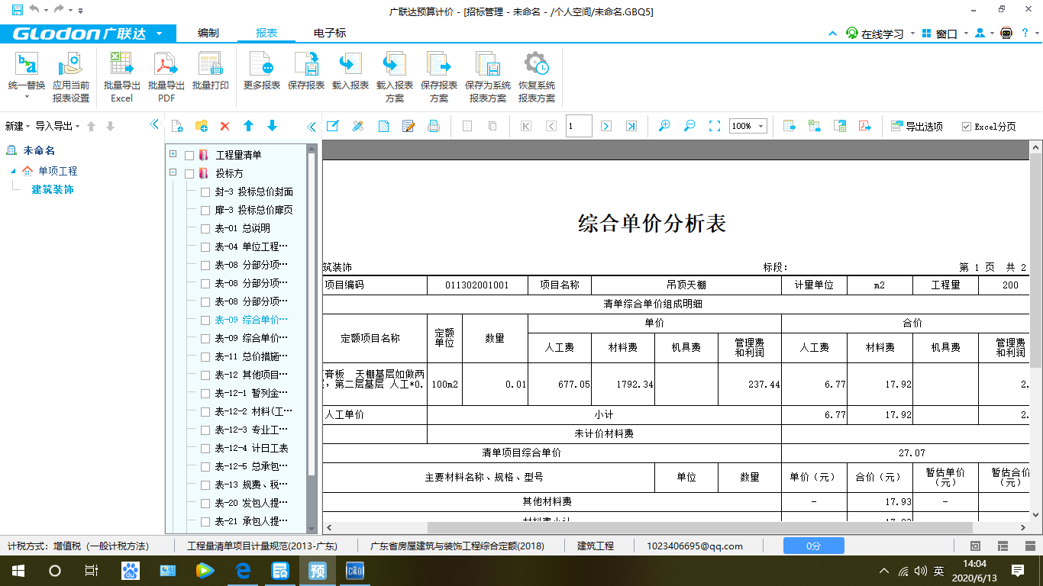Check 表-11 总价措施 box
Screen dimensions: 1043x586
tap(205, 357)
